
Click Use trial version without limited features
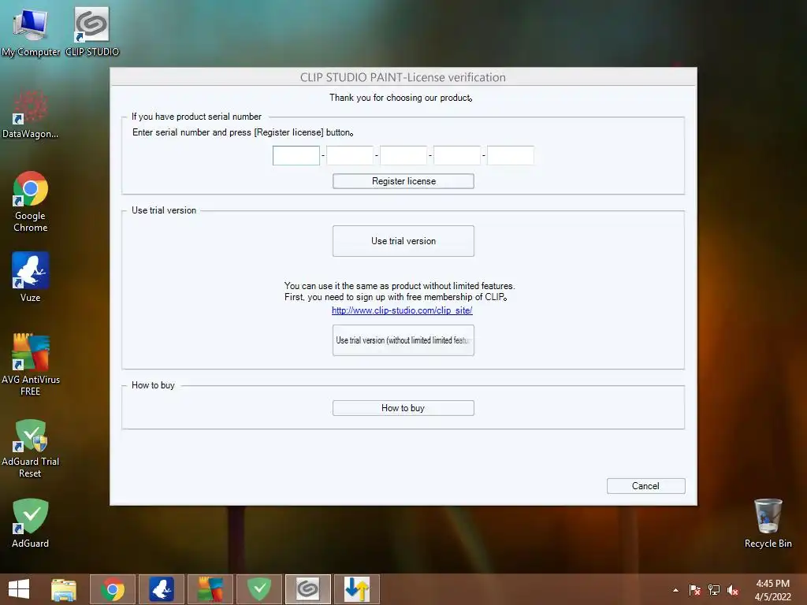(x=403, y=340)
